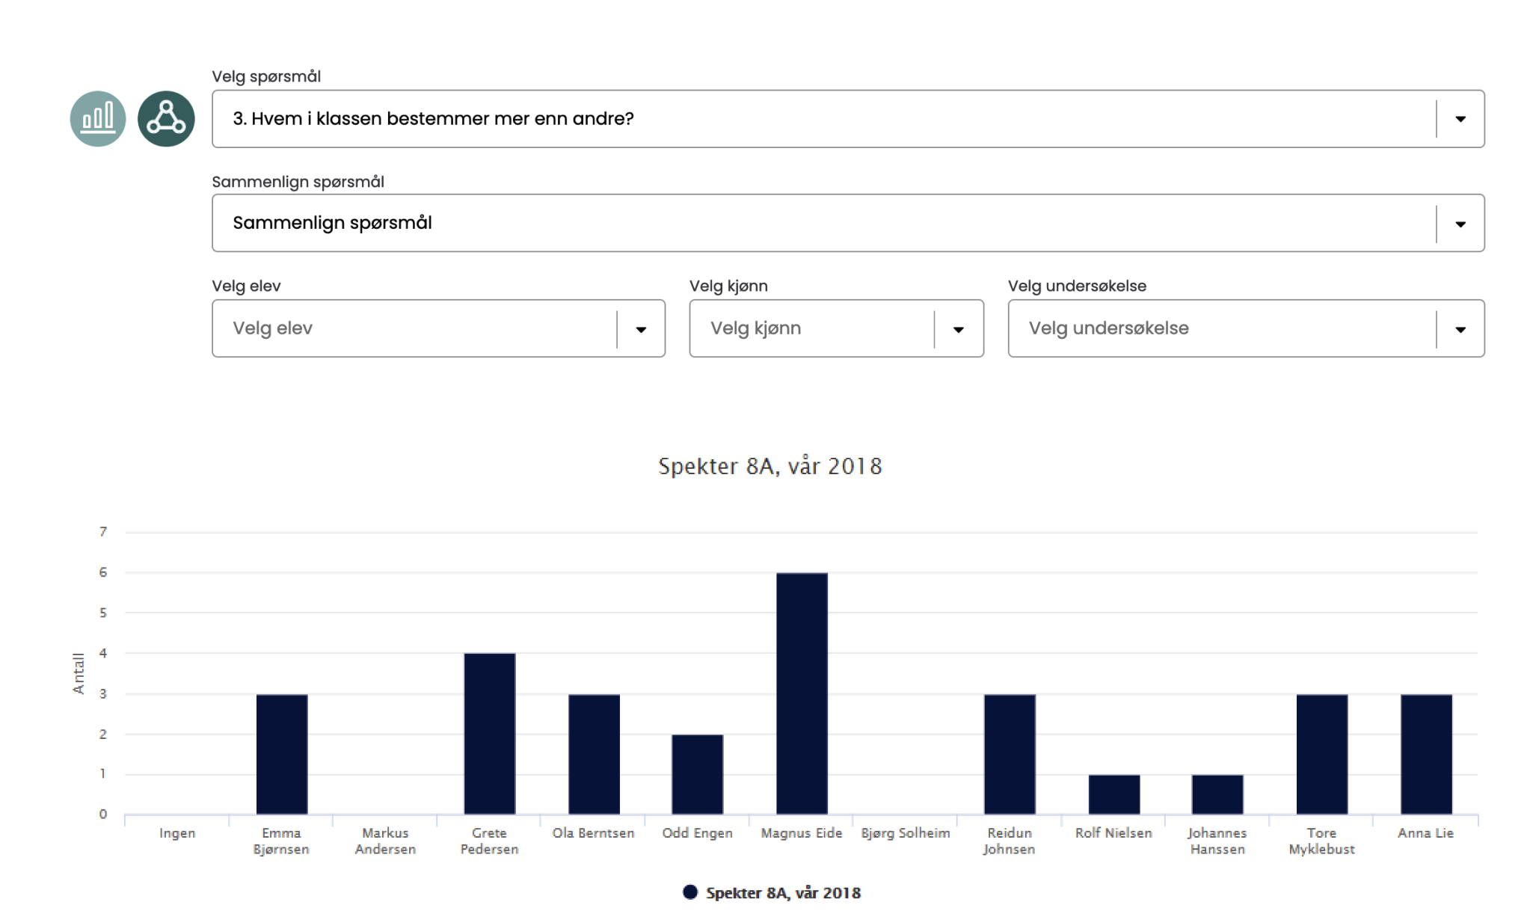Click Reidun Johnsen's bar

click(x=1010, y=754)
